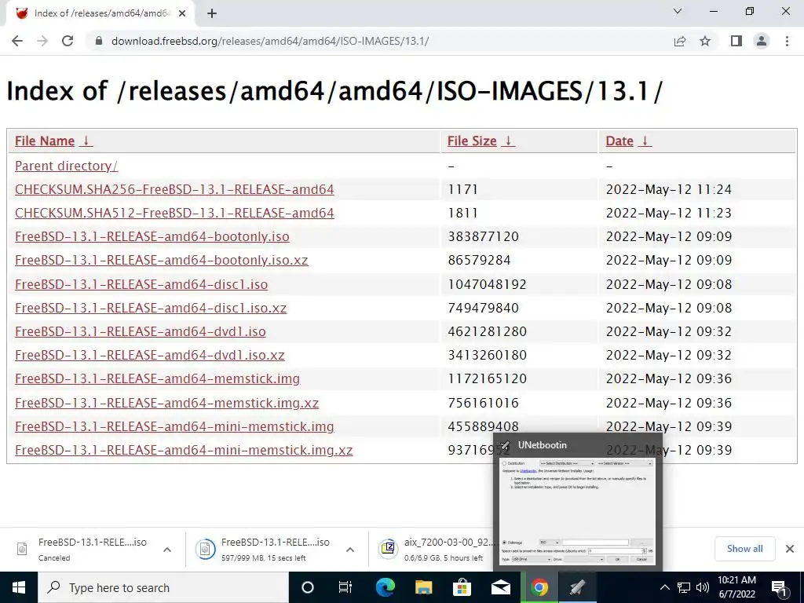
Task: Open the Chrome three-dot menu
Action: (x=787, y=41)
